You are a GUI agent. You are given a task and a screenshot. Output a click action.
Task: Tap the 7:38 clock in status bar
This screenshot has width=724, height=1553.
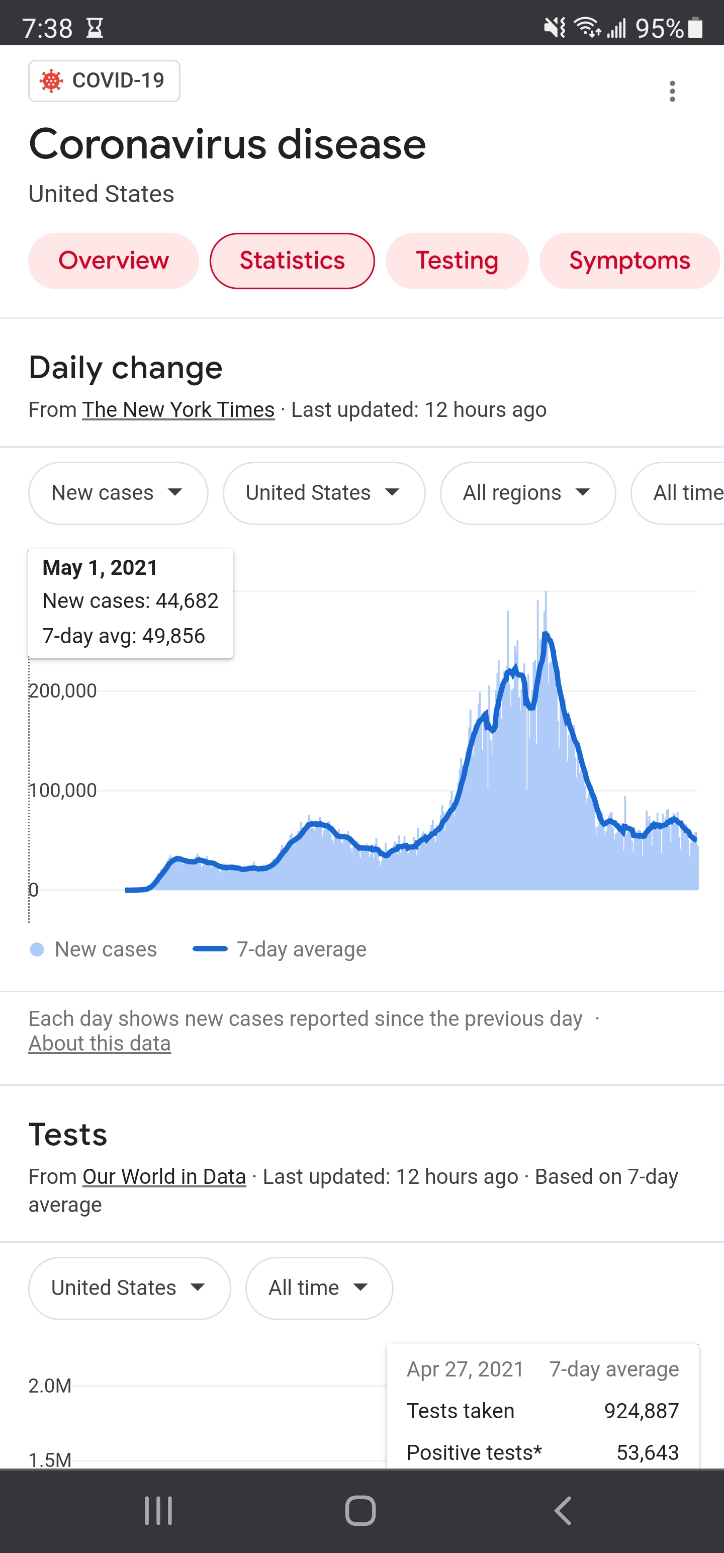[47, 28]
